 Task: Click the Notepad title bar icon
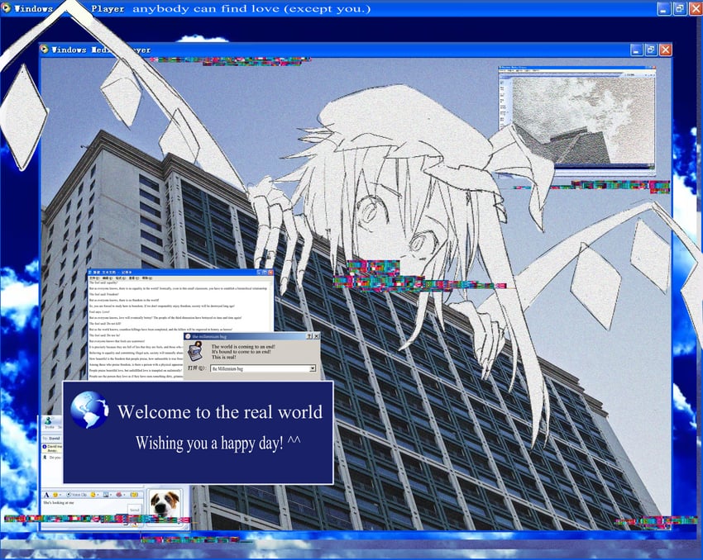tap(90, 273)
